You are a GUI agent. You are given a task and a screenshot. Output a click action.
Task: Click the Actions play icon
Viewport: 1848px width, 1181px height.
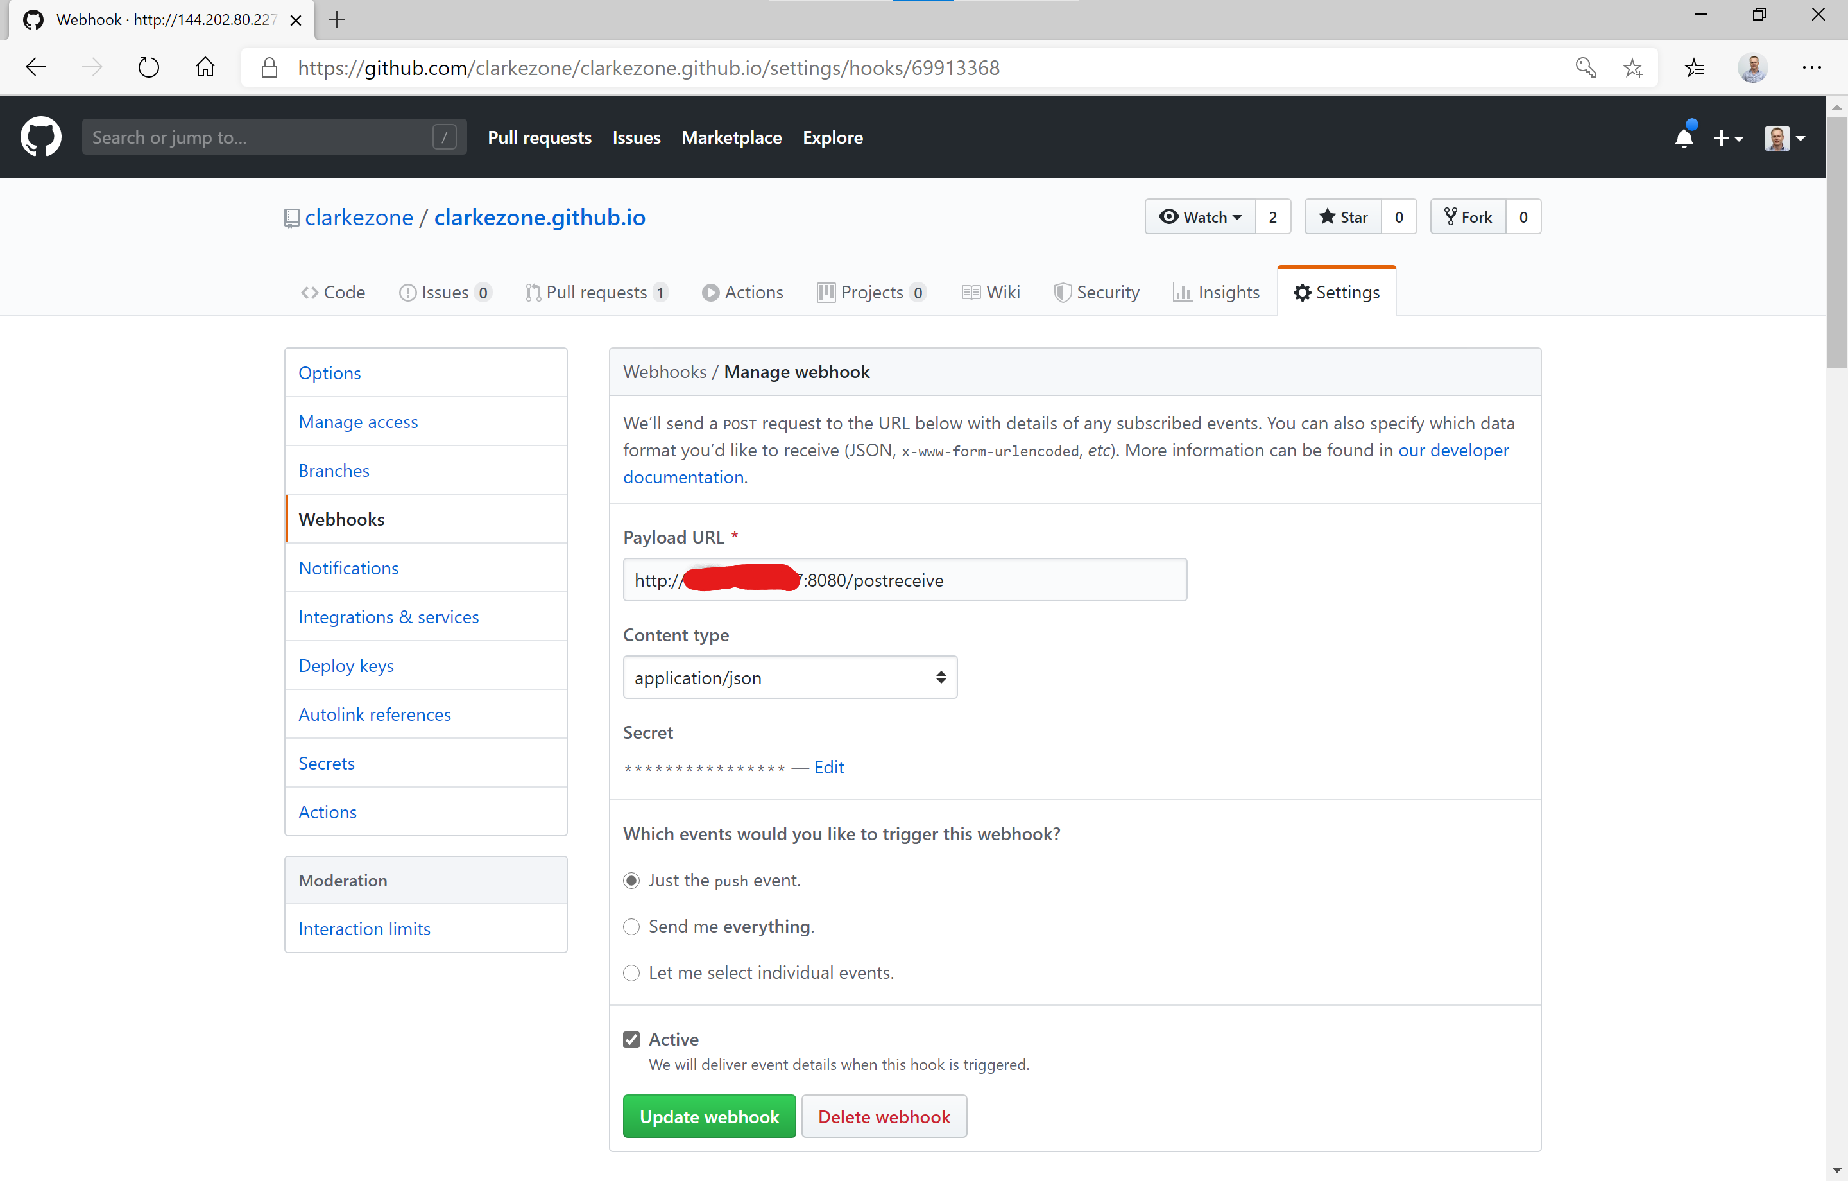click(x=712, y=292)
